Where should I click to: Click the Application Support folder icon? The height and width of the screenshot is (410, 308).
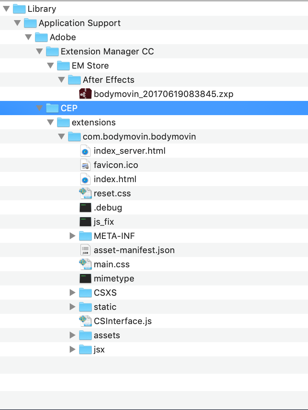point(30,23)
